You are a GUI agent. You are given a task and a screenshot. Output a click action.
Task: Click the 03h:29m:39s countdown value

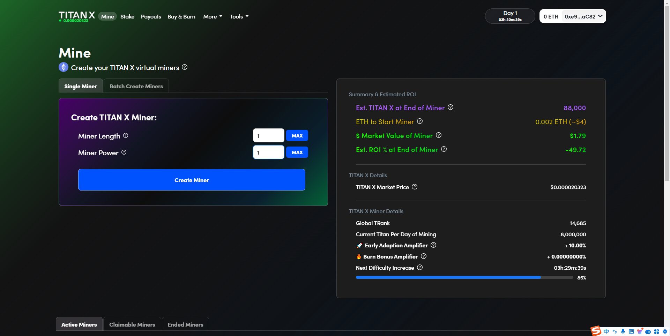click(x=570, y=268)
